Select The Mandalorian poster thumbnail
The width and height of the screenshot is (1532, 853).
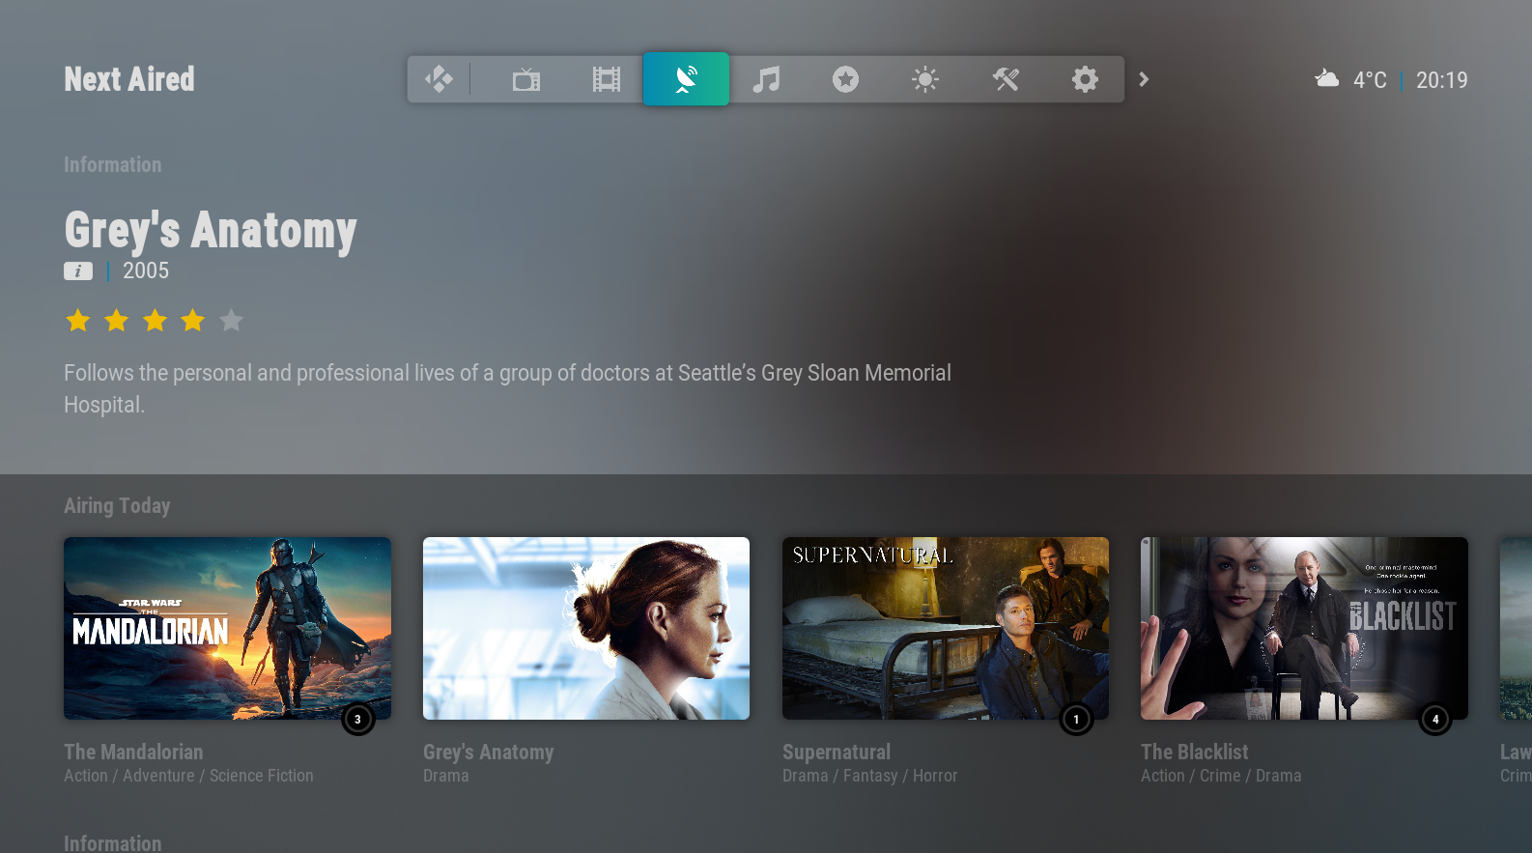228,628
